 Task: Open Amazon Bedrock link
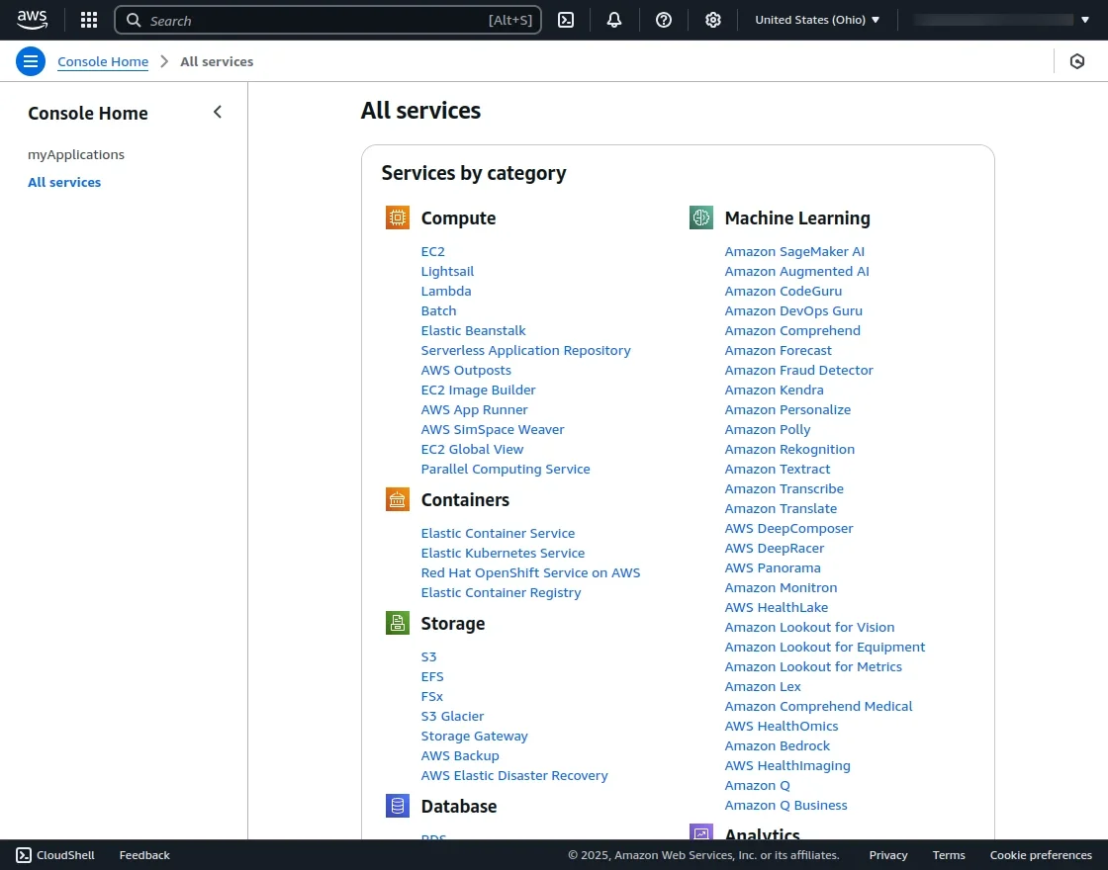[778, 745]
